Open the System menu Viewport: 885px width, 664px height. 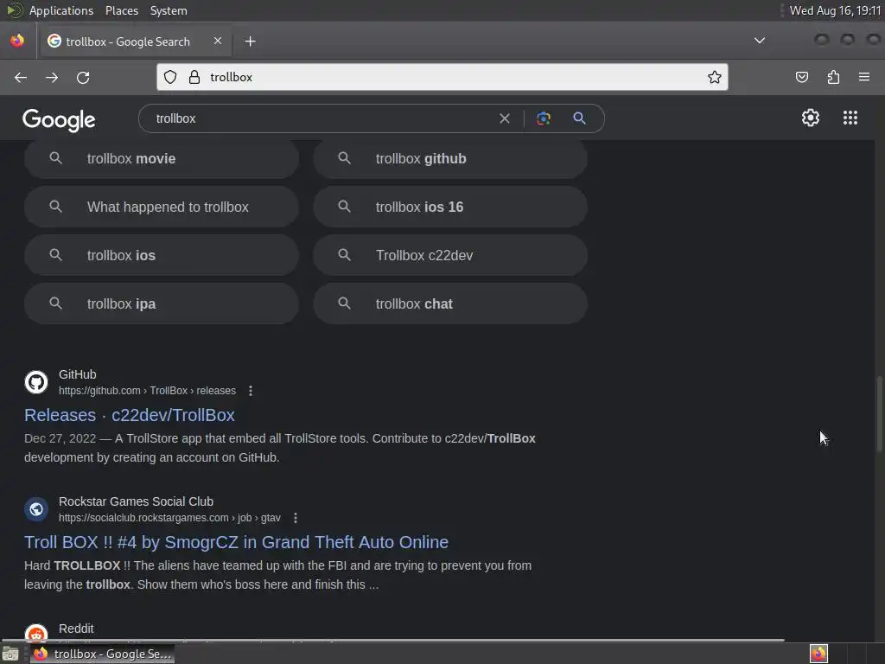[x=169, y=10]
